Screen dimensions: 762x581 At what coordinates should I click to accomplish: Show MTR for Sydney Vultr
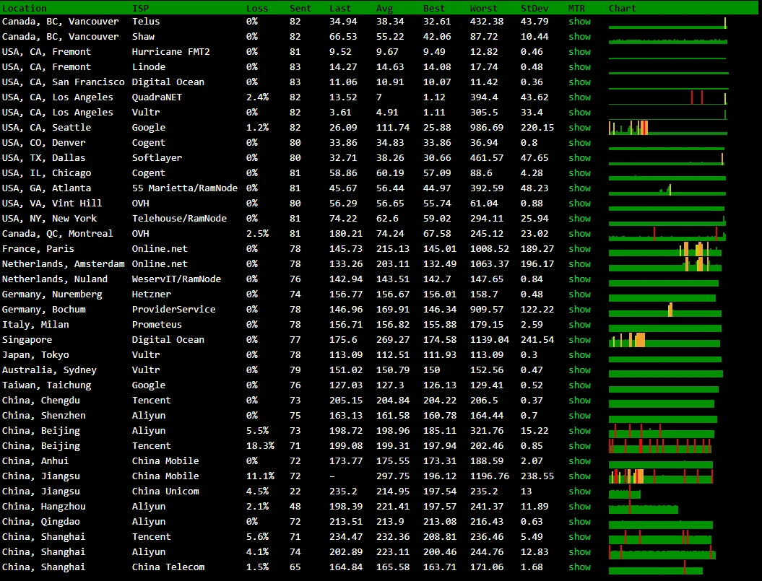click(x=580, y=370)
